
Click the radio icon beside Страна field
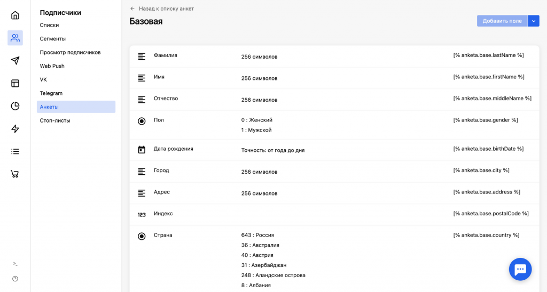pos(142,236)
